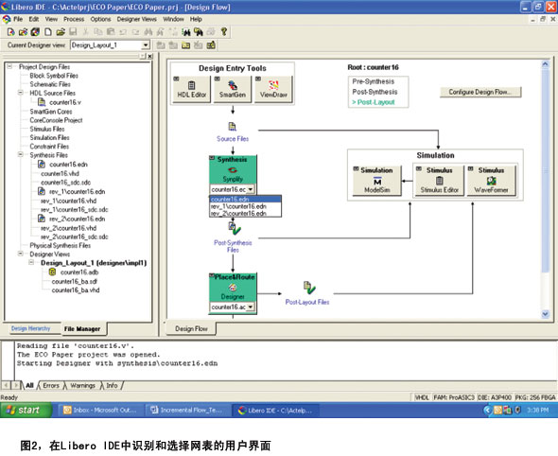Switch to the Design Hierarchy tab
The height and width of the screenshot is (456, 558).
click(30, 328)
